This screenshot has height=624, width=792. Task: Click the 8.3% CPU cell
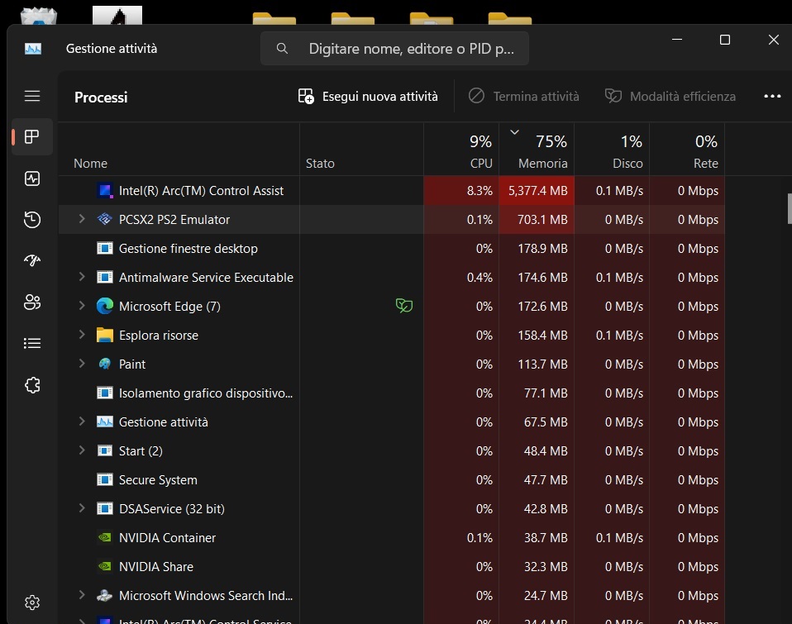[x=461, y=190]
